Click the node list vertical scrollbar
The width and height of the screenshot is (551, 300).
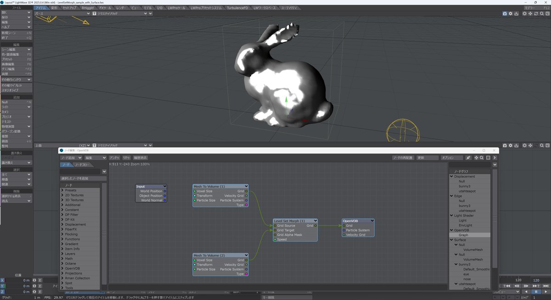[104, 233]
